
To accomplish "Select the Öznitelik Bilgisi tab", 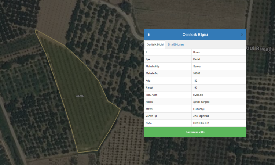I will [x=155, y=44].
